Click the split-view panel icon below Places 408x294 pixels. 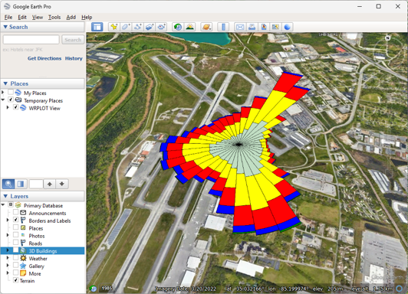point(21,184)
